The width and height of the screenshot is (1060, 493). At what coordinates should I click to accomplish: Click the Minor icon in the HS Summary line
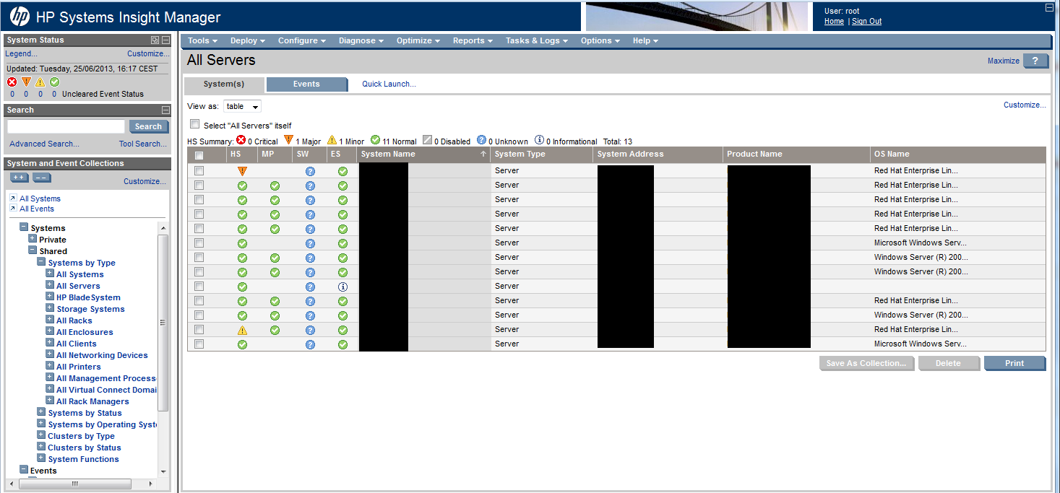click(332, 140)
